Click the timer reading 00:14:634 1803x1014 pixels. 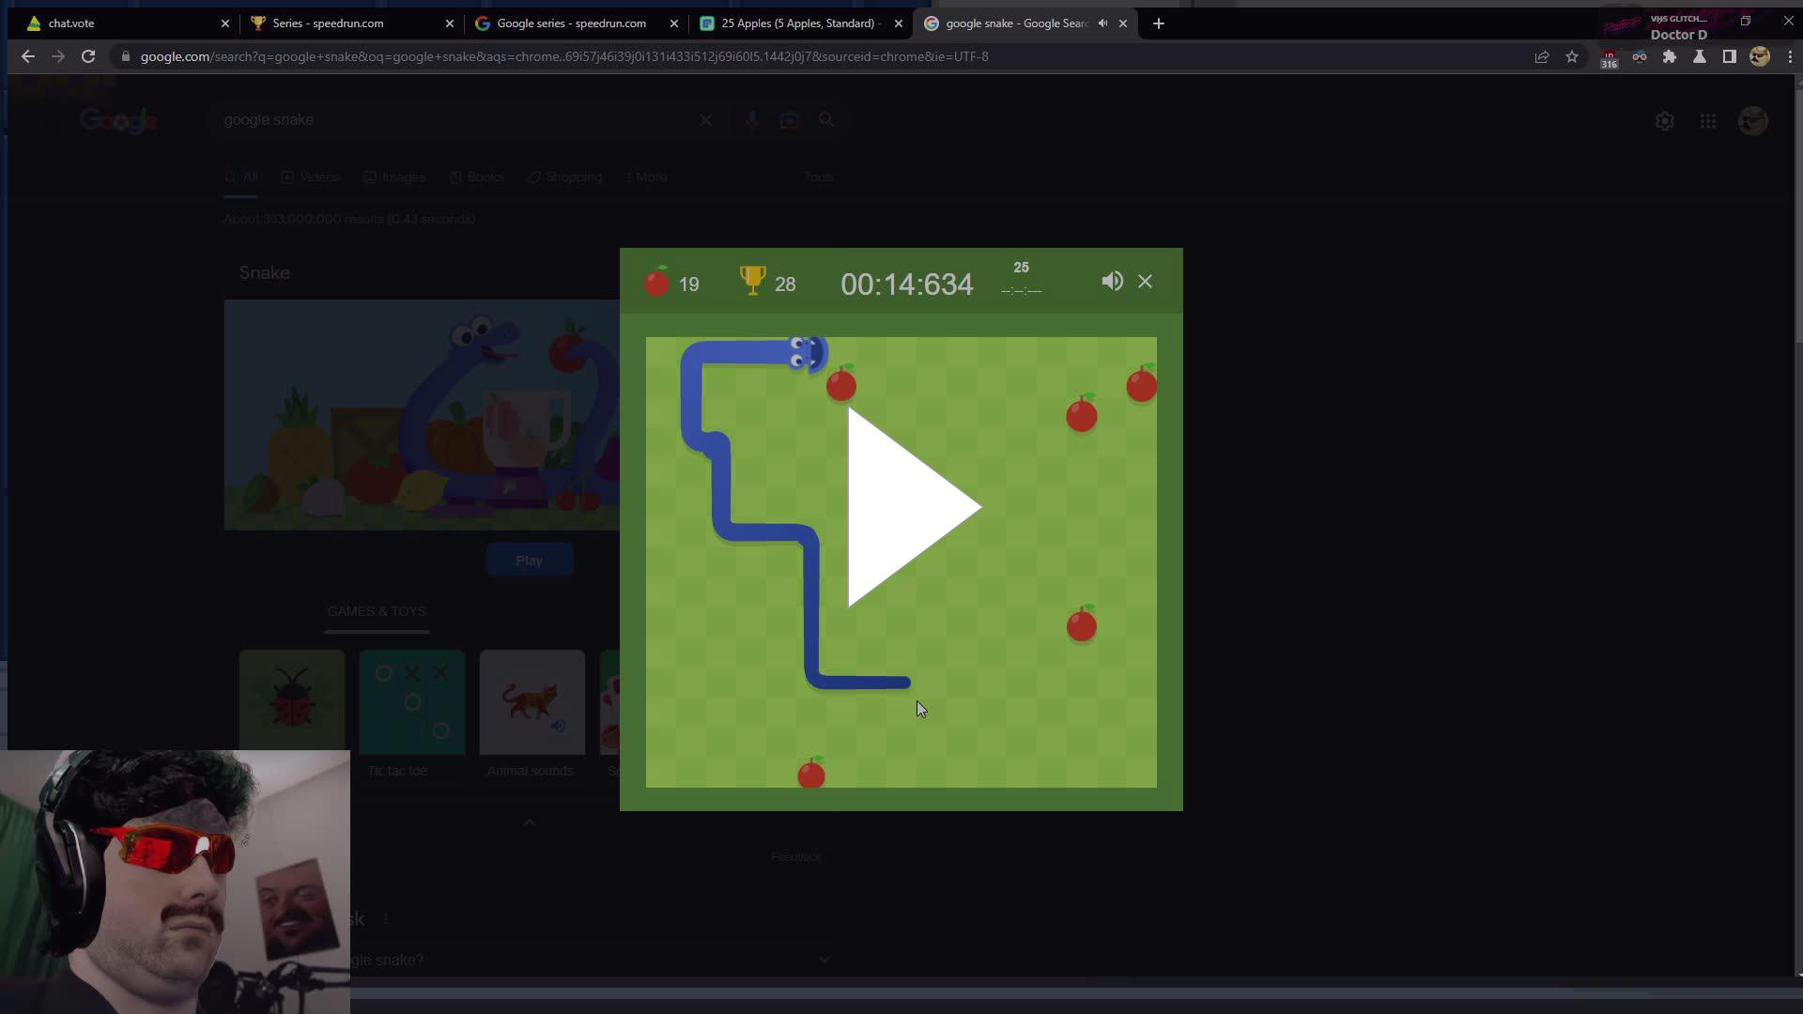[906, 284]
